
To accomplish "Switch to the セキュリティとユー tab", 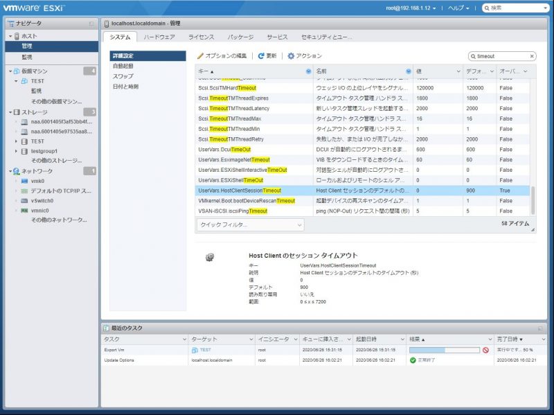I will (326, 37).
